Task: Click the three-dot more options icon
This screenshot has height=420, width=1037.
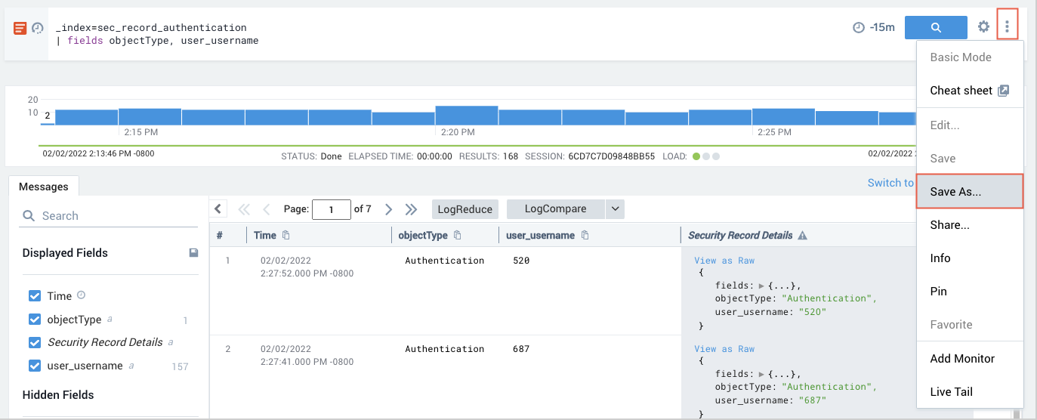Action: (1007, 27)
